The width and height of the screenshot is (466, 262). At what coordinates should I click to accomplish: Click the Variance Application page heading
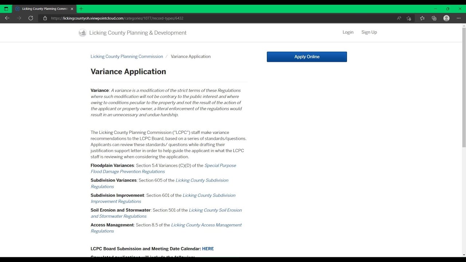point(128,72)
